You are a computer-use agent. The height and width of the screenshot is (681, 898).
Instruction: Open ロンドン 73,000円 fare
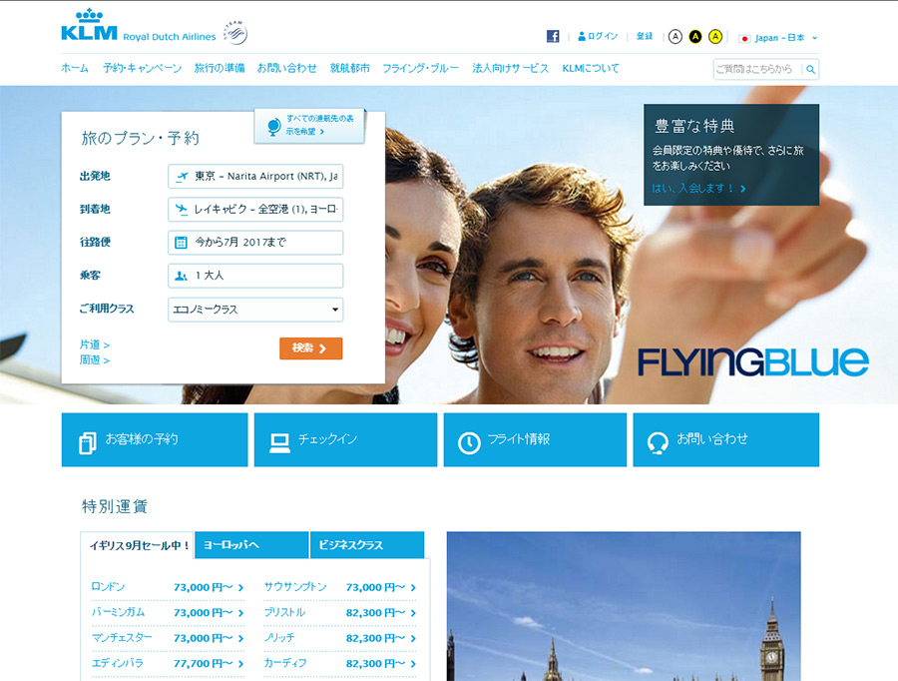[x=168, y=587]
